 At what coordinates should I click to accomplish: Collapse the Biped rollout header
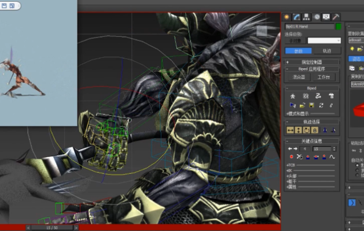click(x=312, y=88)
